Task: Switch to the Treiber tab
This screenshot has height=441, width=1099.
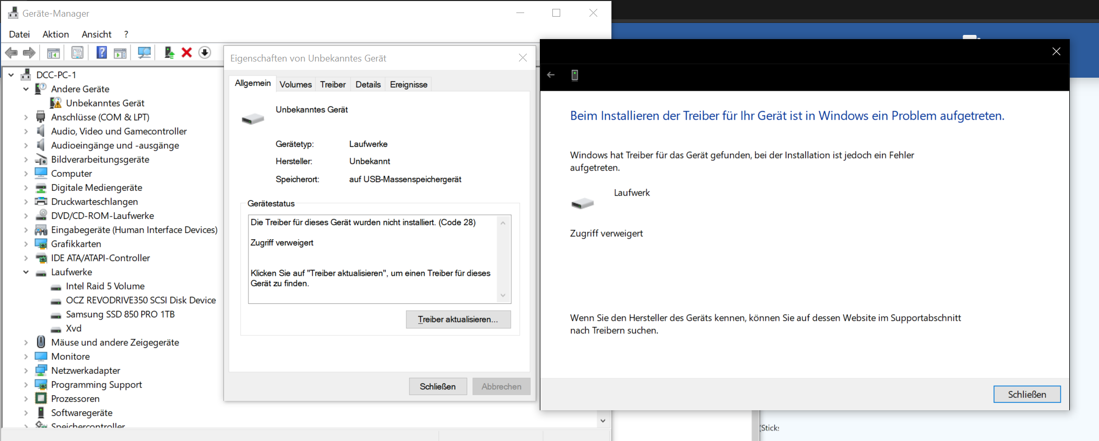Action: (x=333, y=84)
